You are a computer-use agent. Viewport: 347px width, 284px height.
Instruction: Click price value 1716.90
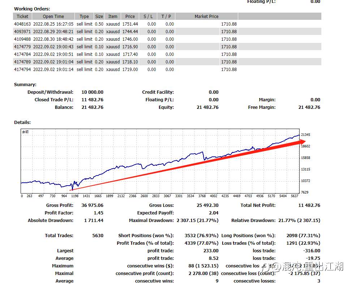click(130, 47)
